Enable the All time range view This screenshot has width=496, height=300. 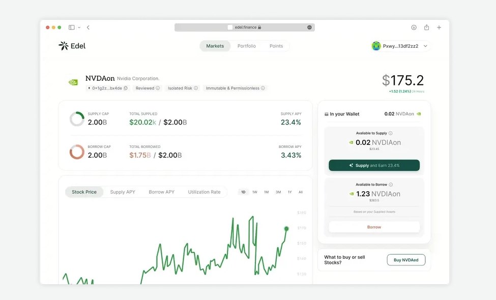coord(301,192)
